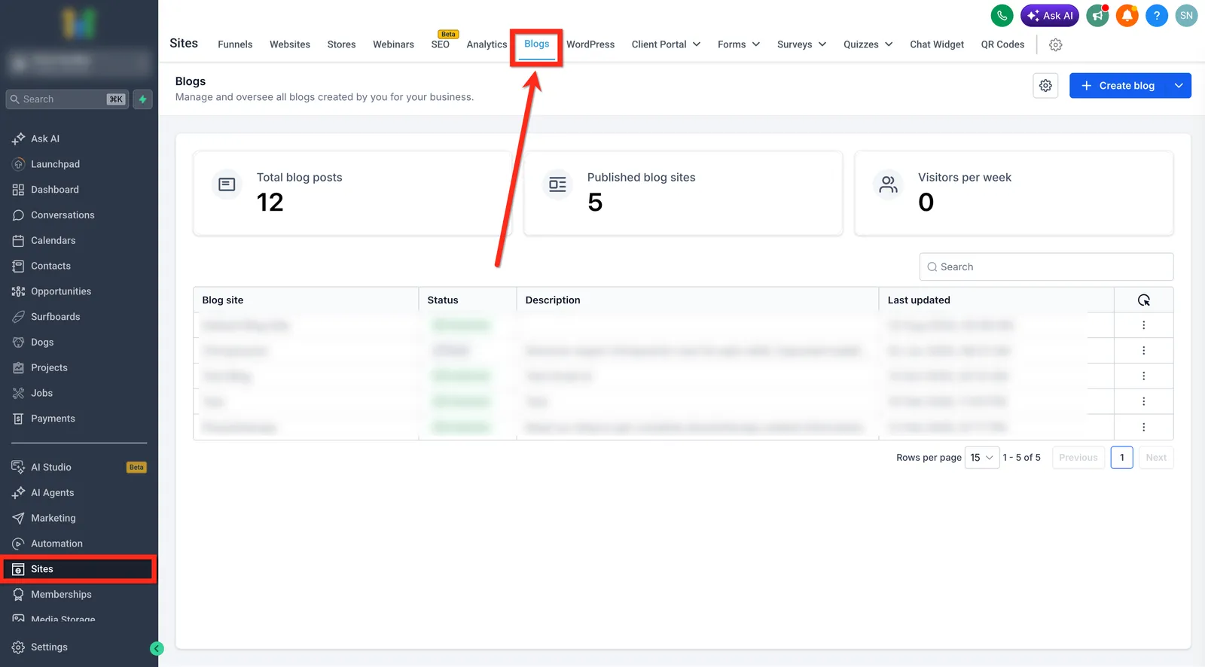Click the Next pagination button
The height and width of the screenshot is (667, 1205).
(1156, 458)
